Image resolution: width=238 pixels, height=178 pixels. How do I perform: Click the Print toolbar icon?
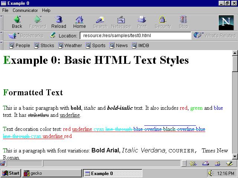(x=142, y=22)
